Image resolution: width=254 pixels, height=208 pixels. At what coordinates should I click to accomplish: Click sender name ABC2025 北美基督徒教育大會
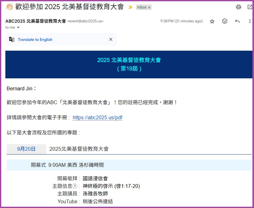tap(36, 21)
